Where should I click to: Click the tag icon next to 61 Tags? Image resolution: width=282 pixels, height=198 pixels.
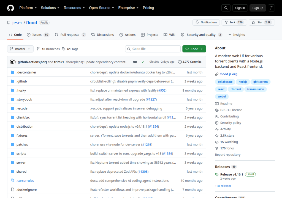[64, 49]
